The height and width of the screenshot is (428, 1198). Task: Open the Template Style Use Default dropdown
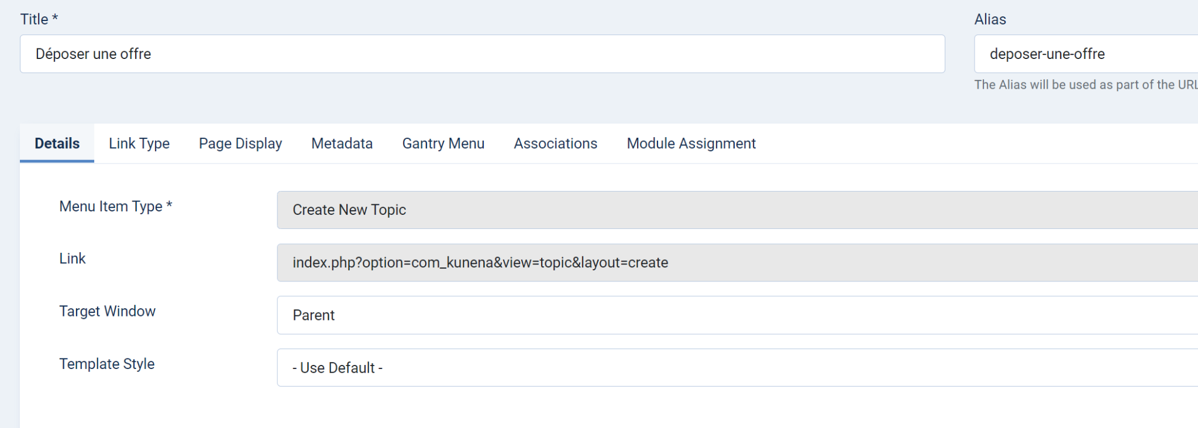[737, 368]
